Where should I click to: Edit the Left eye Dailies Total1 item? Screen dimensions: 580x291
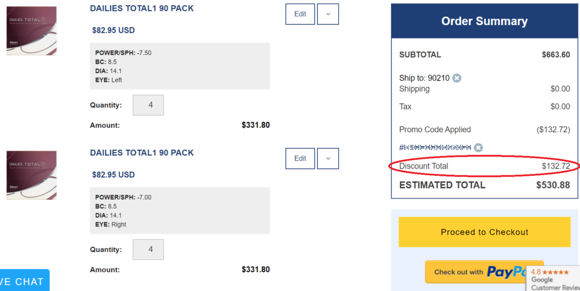pyautogui.click(x=300, y=14)
